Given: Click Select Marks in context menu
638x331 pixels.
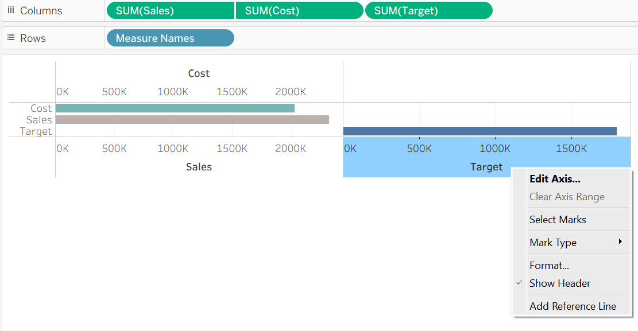Looking at the screenshot, I should click(x=558, y=220).
